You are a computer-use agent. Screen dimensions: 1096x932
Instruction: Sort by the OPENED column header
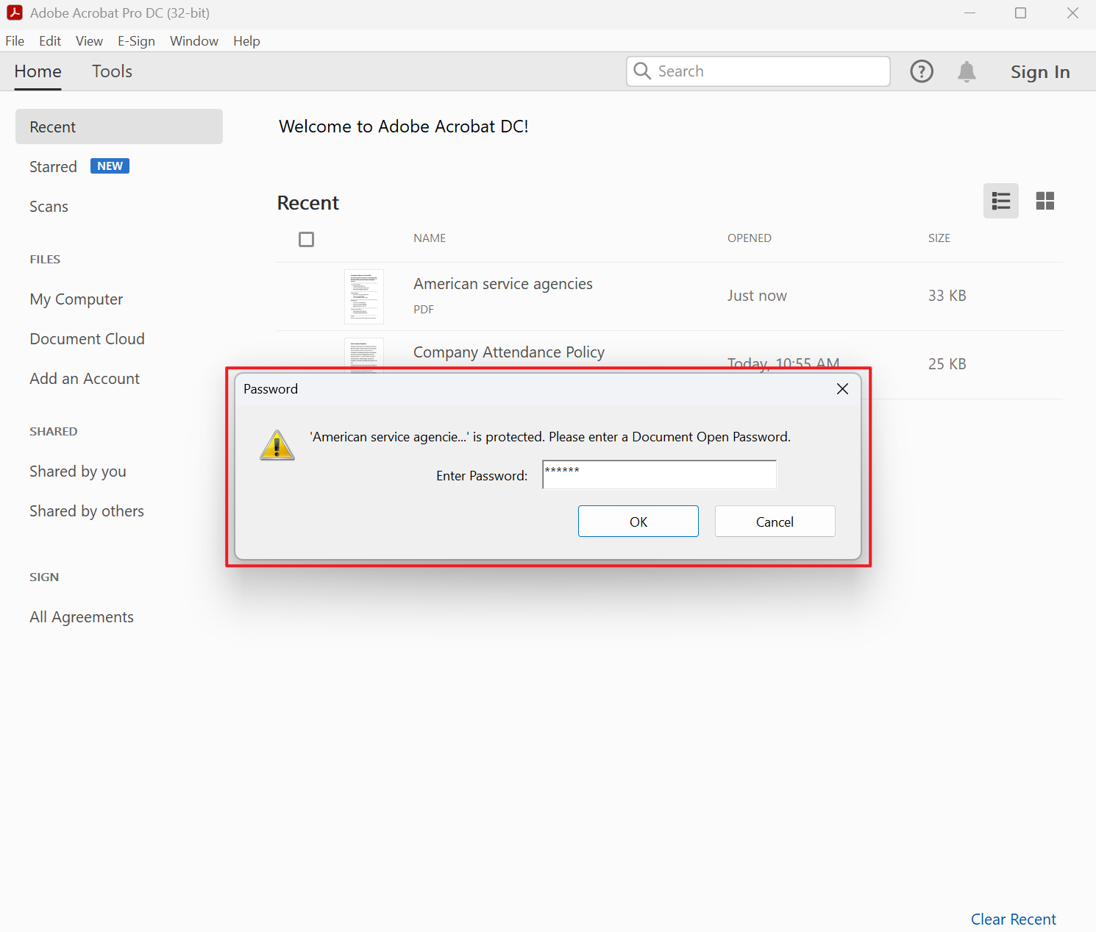pos(750,238)
